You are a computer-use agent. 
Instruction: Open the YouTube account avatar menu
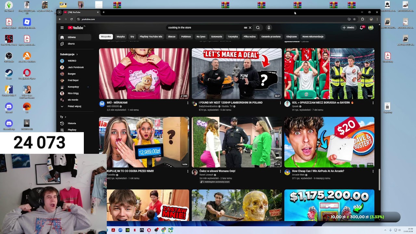point(371,28)
